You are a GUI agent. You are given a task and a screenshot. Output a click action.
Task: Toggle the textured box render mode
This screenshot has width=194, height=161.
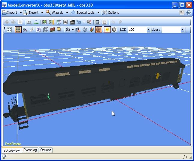click(x=99, y=30)
